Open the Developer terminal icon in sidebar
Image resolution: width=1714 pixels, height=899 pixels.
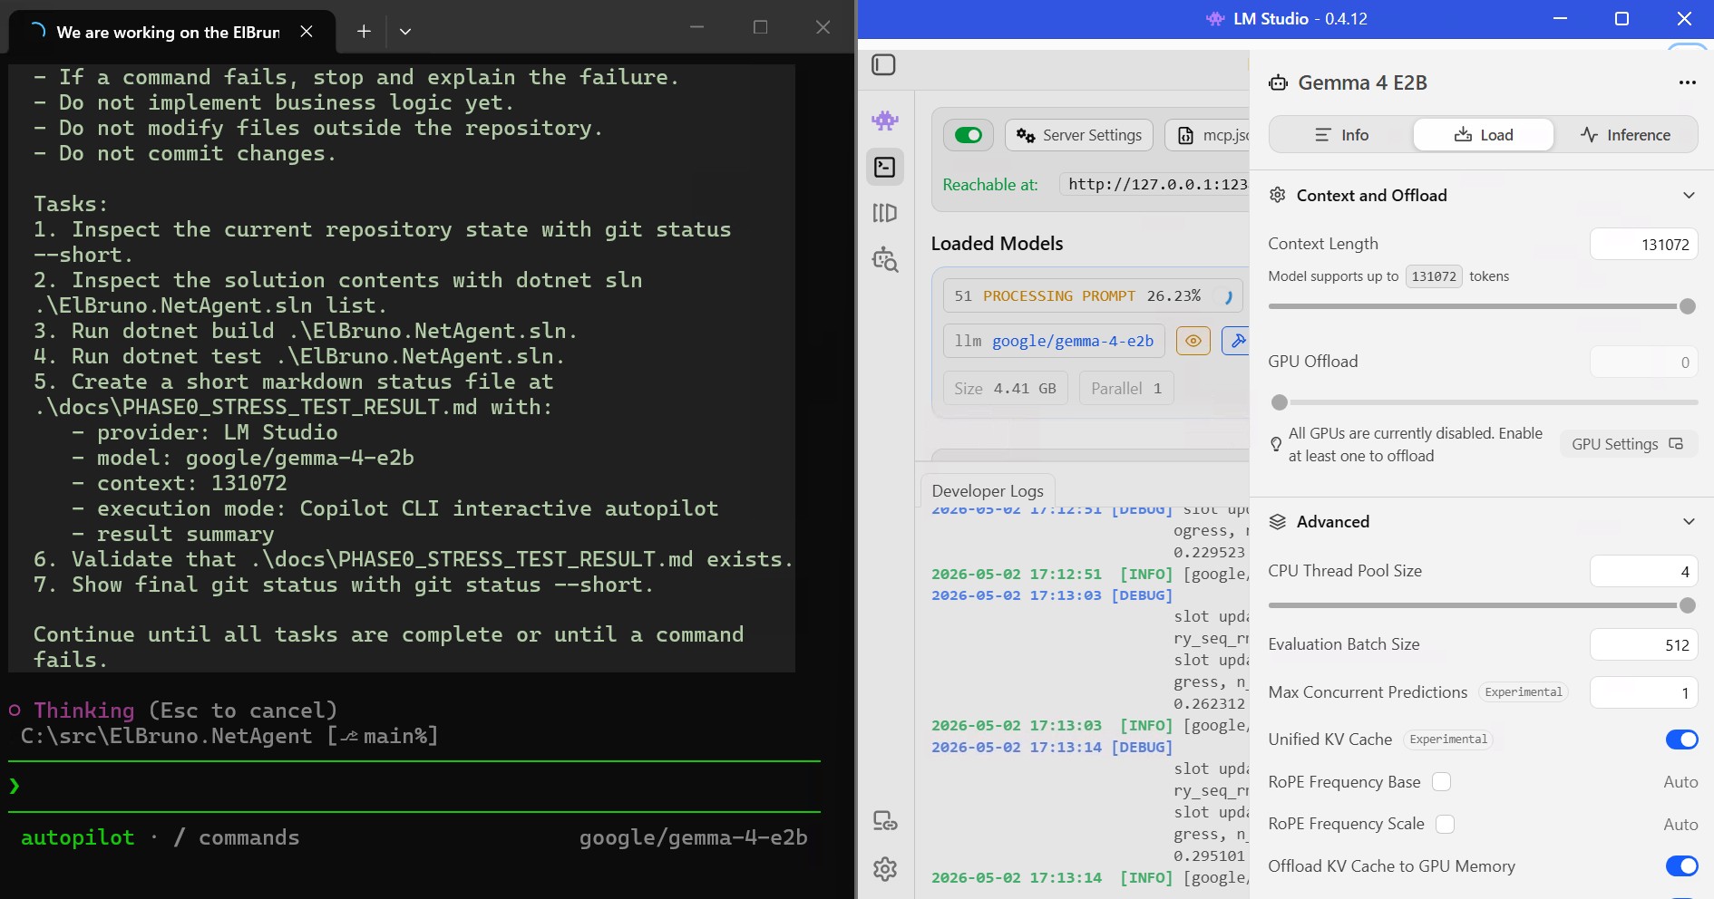885,168
